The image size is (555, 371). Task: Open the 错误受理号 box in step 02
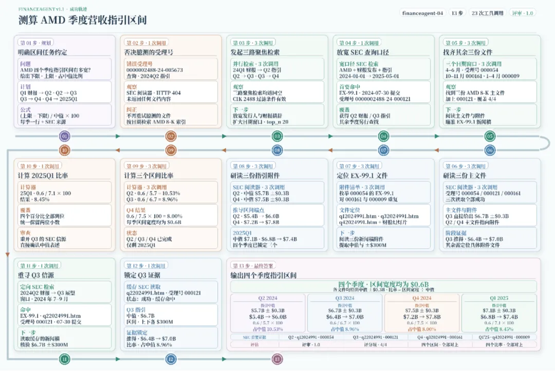[x=171, y=69]
